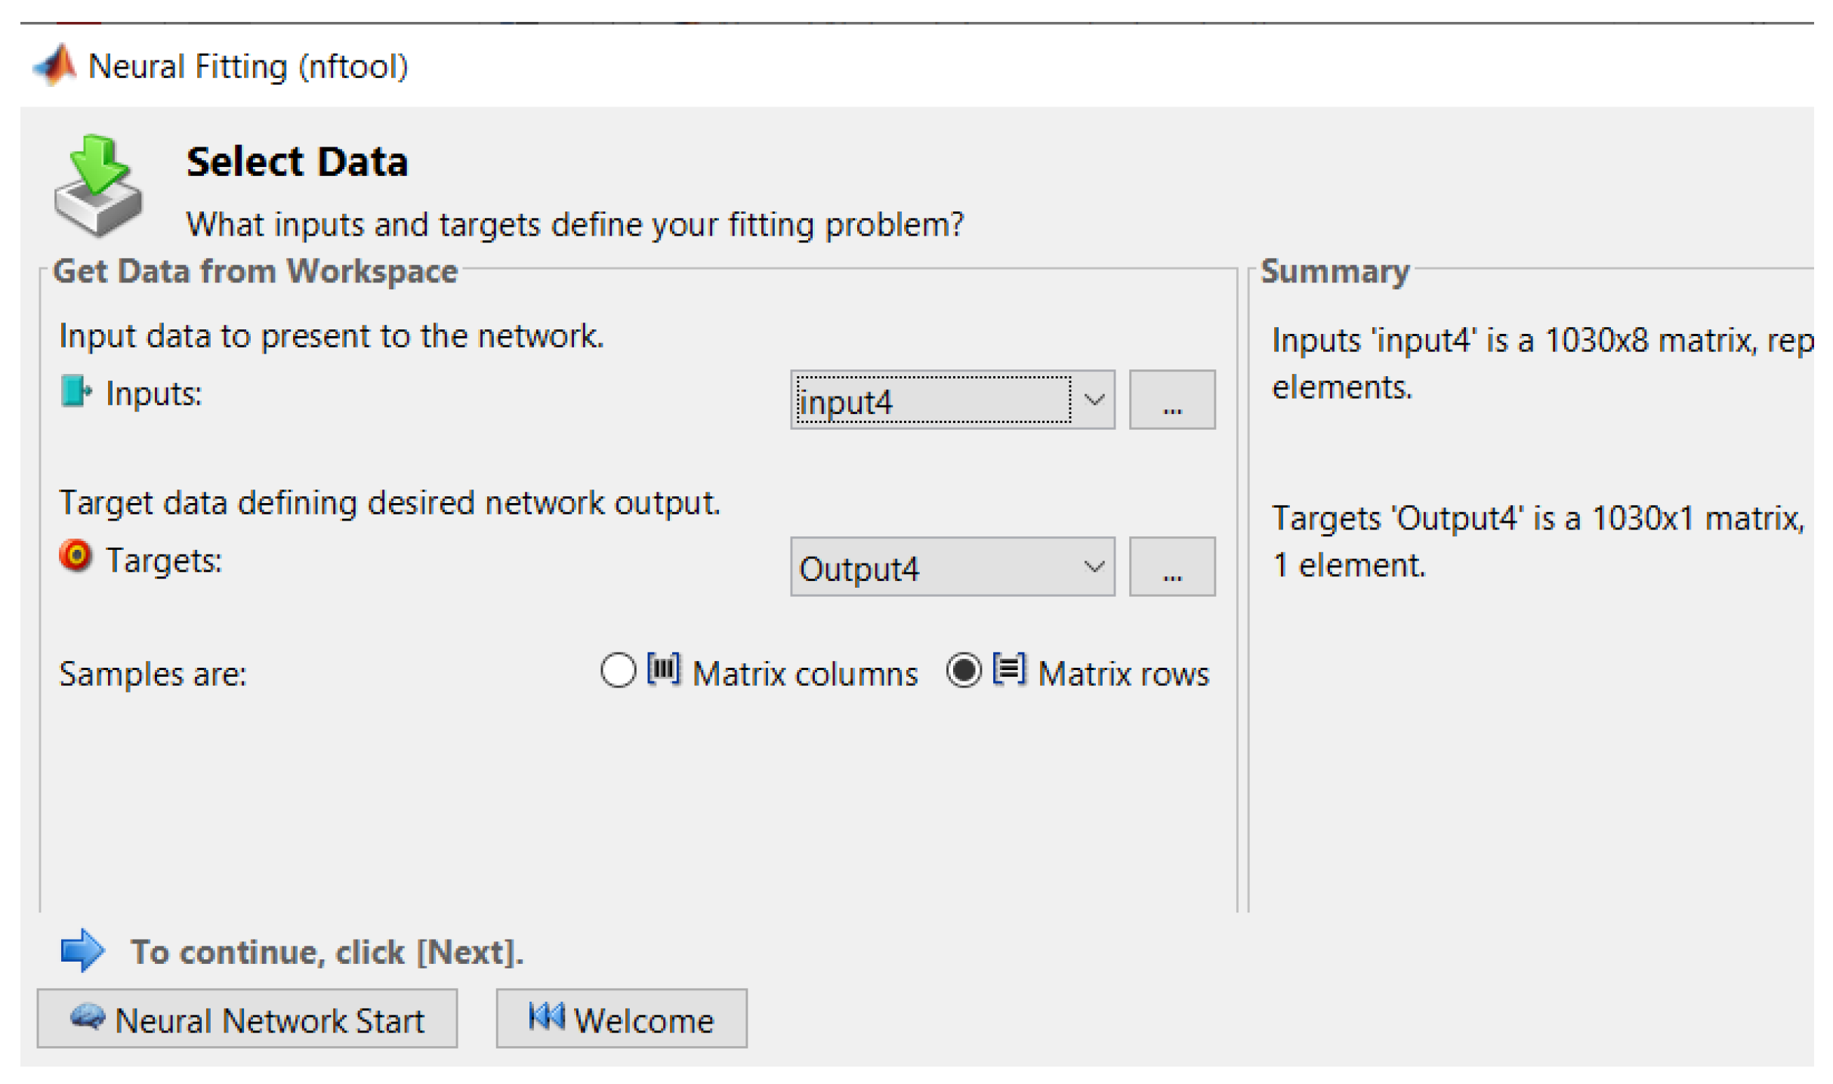Select the Matrix rows radio button
The height and width of the screenshot is (1084, 1833).
tap(964, 672)
